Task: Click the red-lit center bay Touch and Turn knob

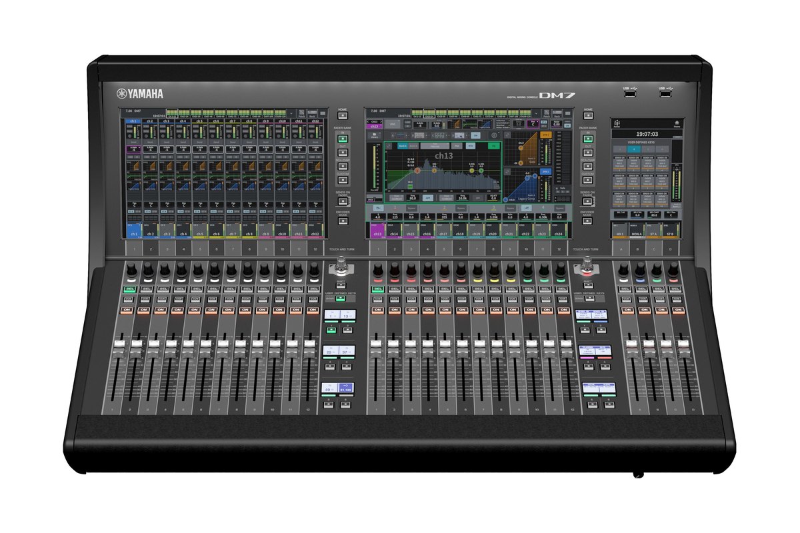Action: [x=587, y=265]
